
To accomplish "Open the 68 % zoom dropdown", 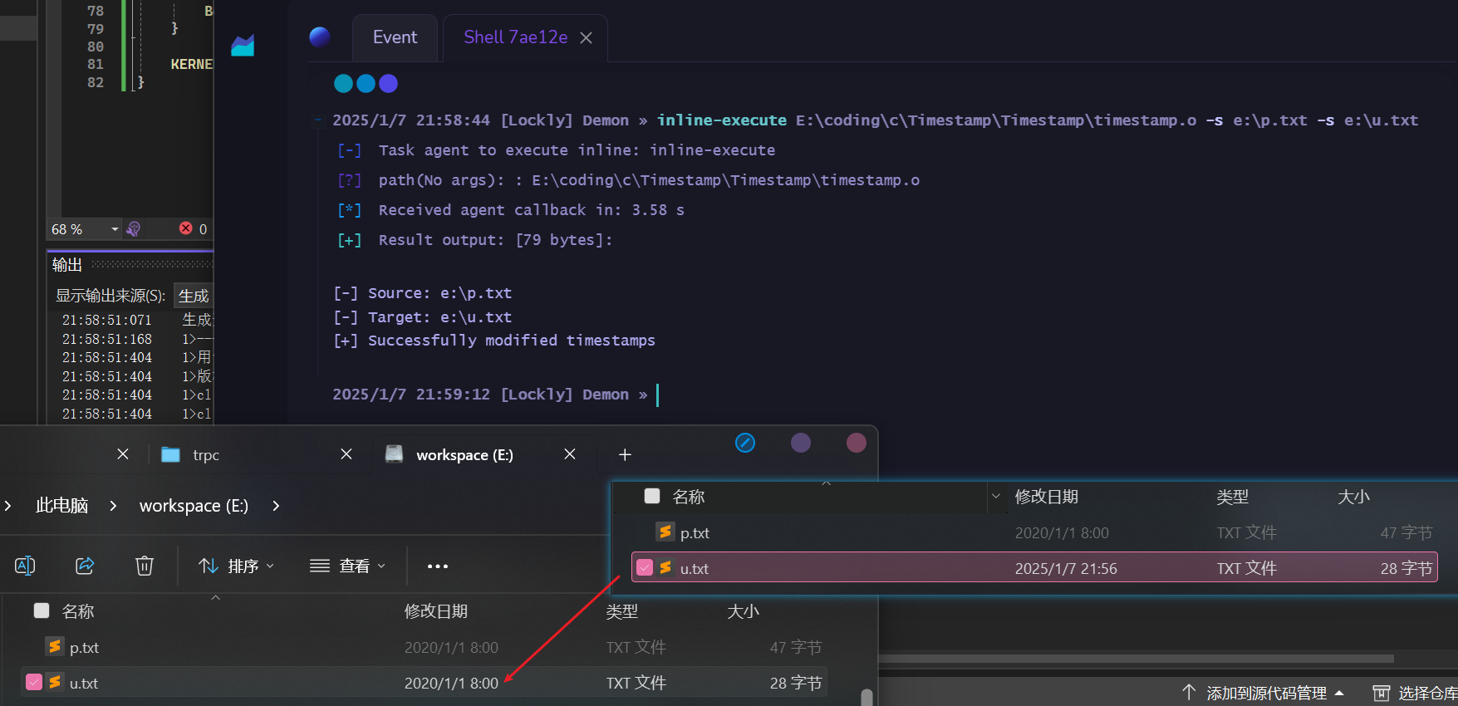I will click(x=115, y=229).
